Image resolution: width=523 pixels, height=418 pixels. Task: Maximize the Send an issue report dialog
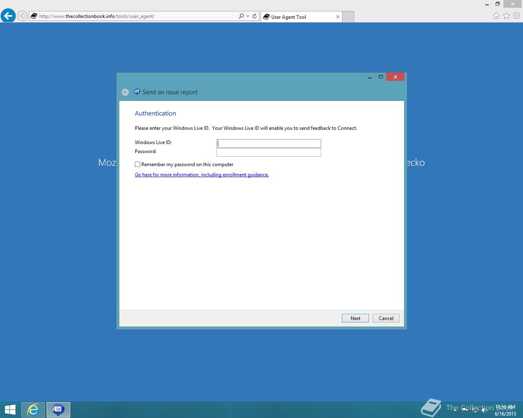[x=381, y=77]
